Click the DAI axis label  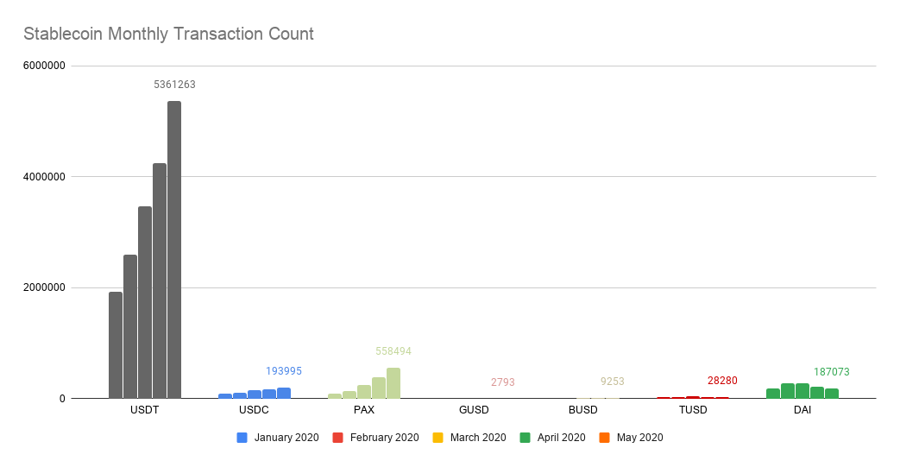[802, 410]
